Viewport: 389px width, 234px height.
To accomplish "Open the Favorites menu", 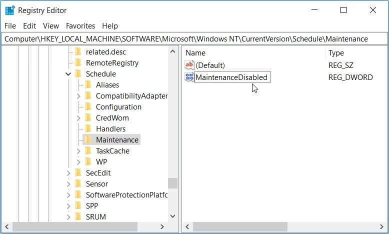I will pos(80,26).
